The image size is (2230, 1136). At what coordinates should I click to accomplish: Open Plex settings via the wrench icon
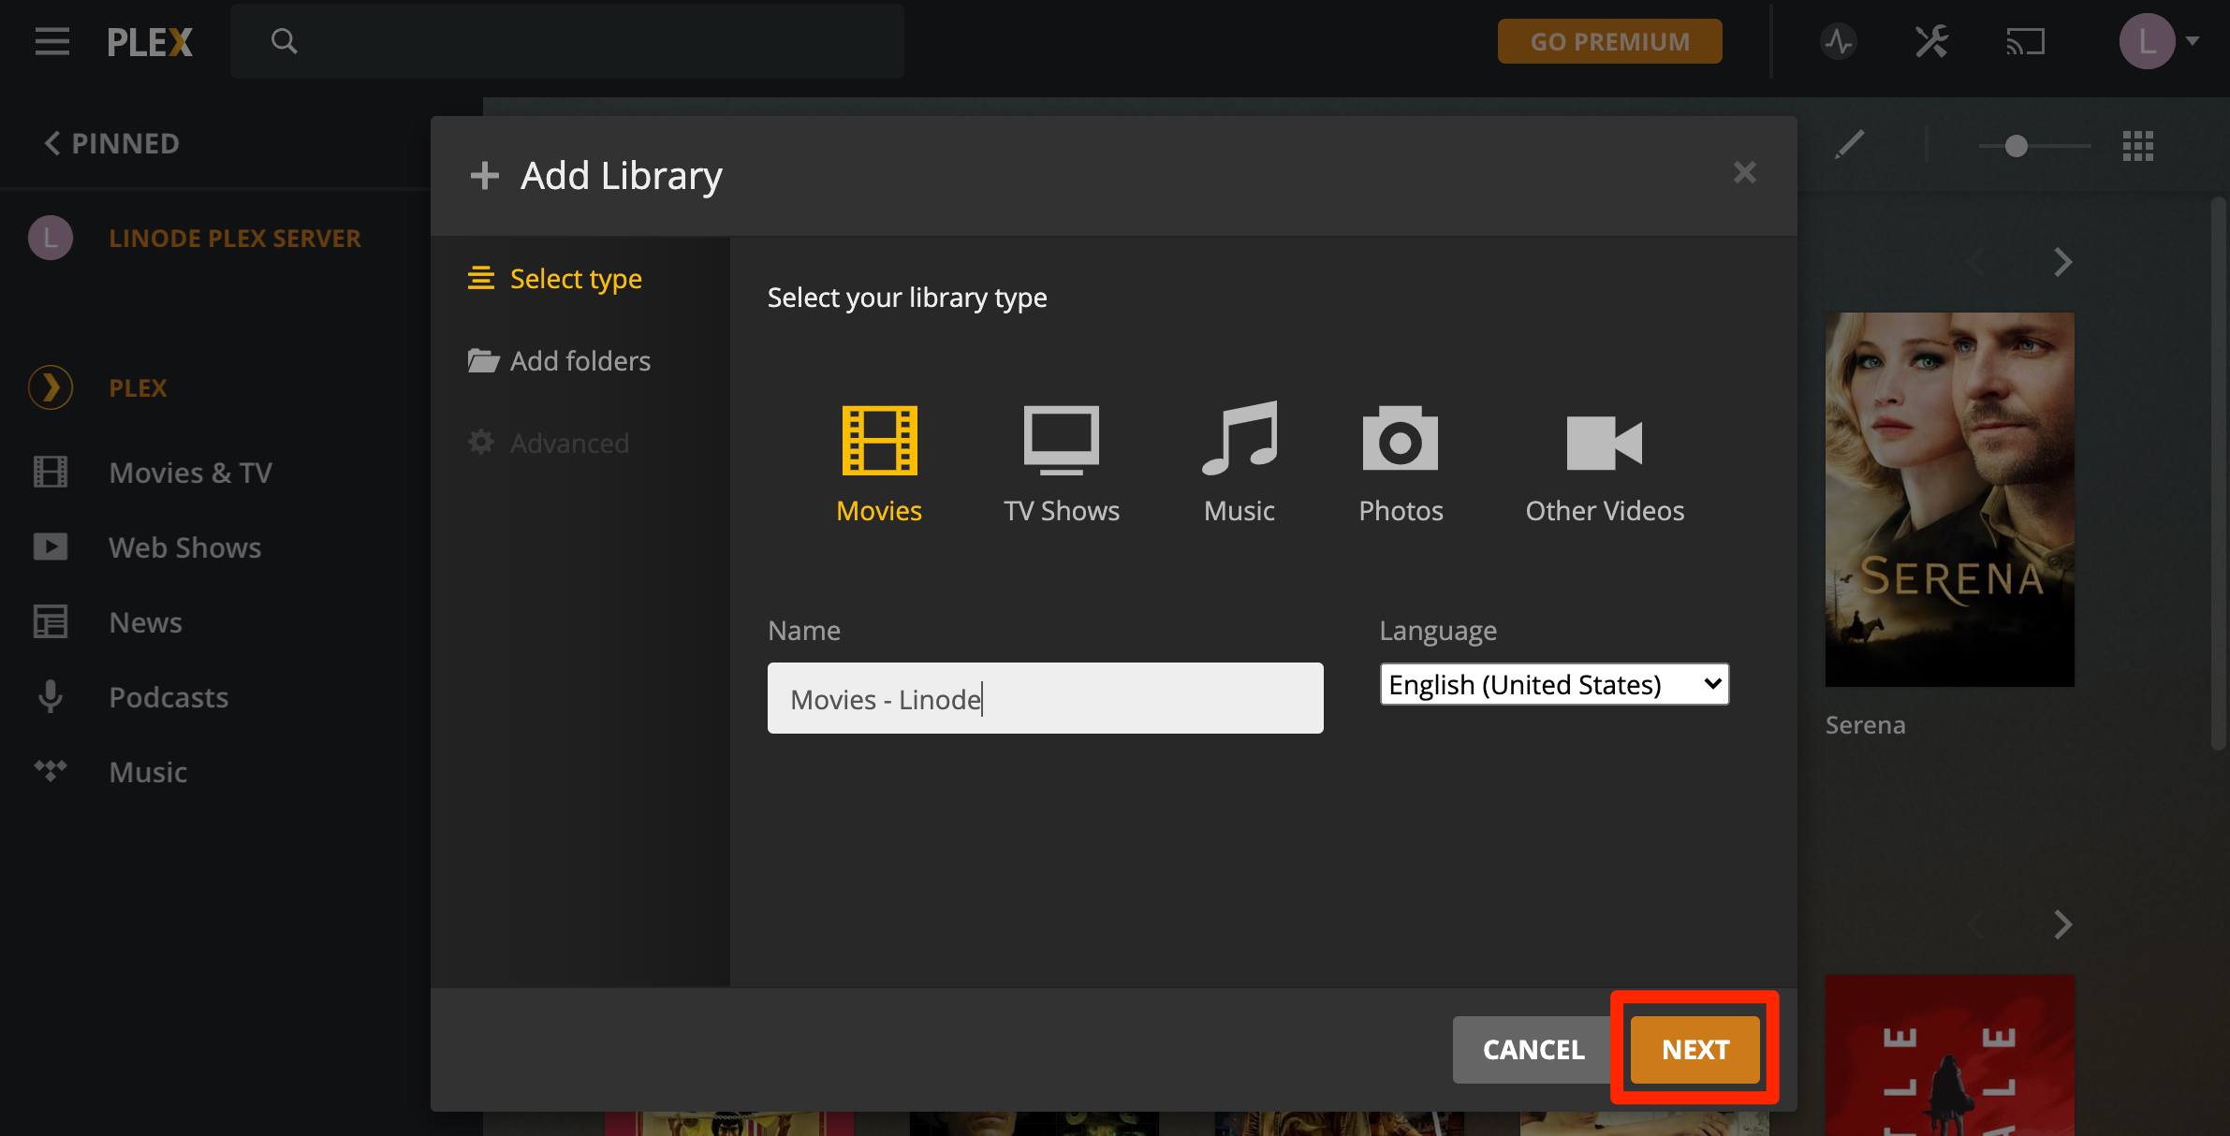point(1930,41)
